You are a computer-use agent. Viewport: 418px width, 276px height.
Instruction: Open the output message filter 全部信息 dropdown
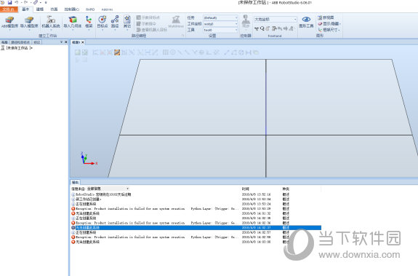tap(108, 189)
